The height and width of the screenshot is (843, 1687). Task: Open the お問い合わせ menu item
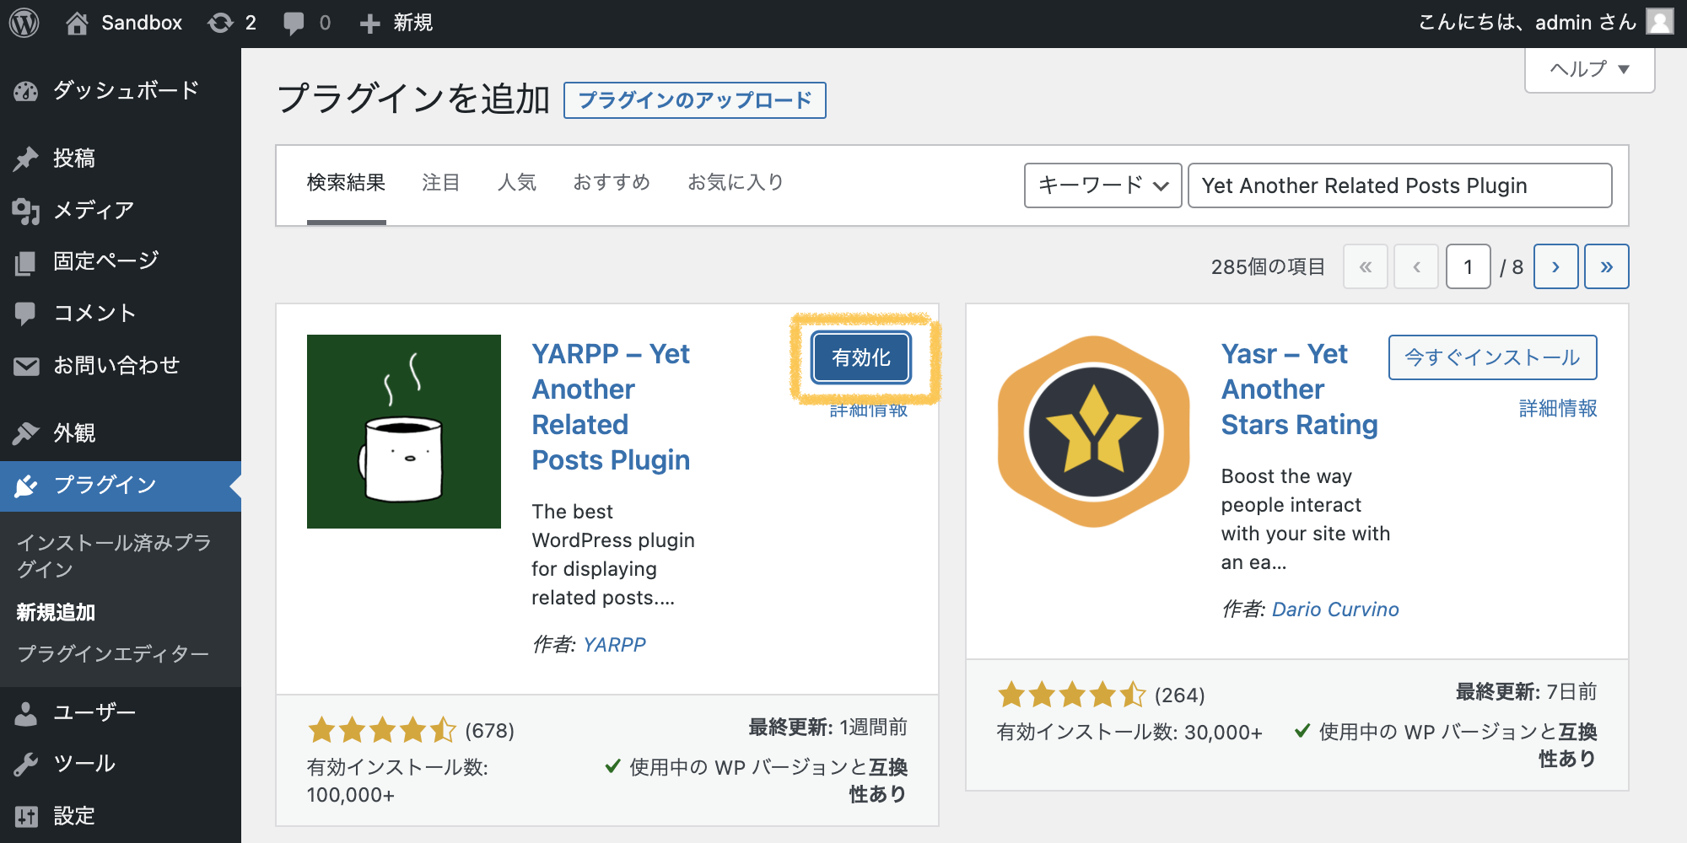coord(121,366)
